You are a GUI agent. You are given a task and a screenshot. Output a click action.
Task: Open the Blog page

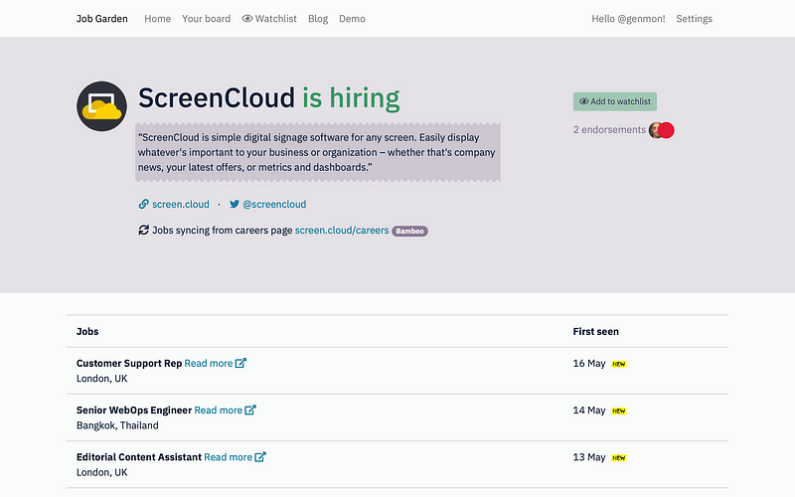[x=318, y=19]
